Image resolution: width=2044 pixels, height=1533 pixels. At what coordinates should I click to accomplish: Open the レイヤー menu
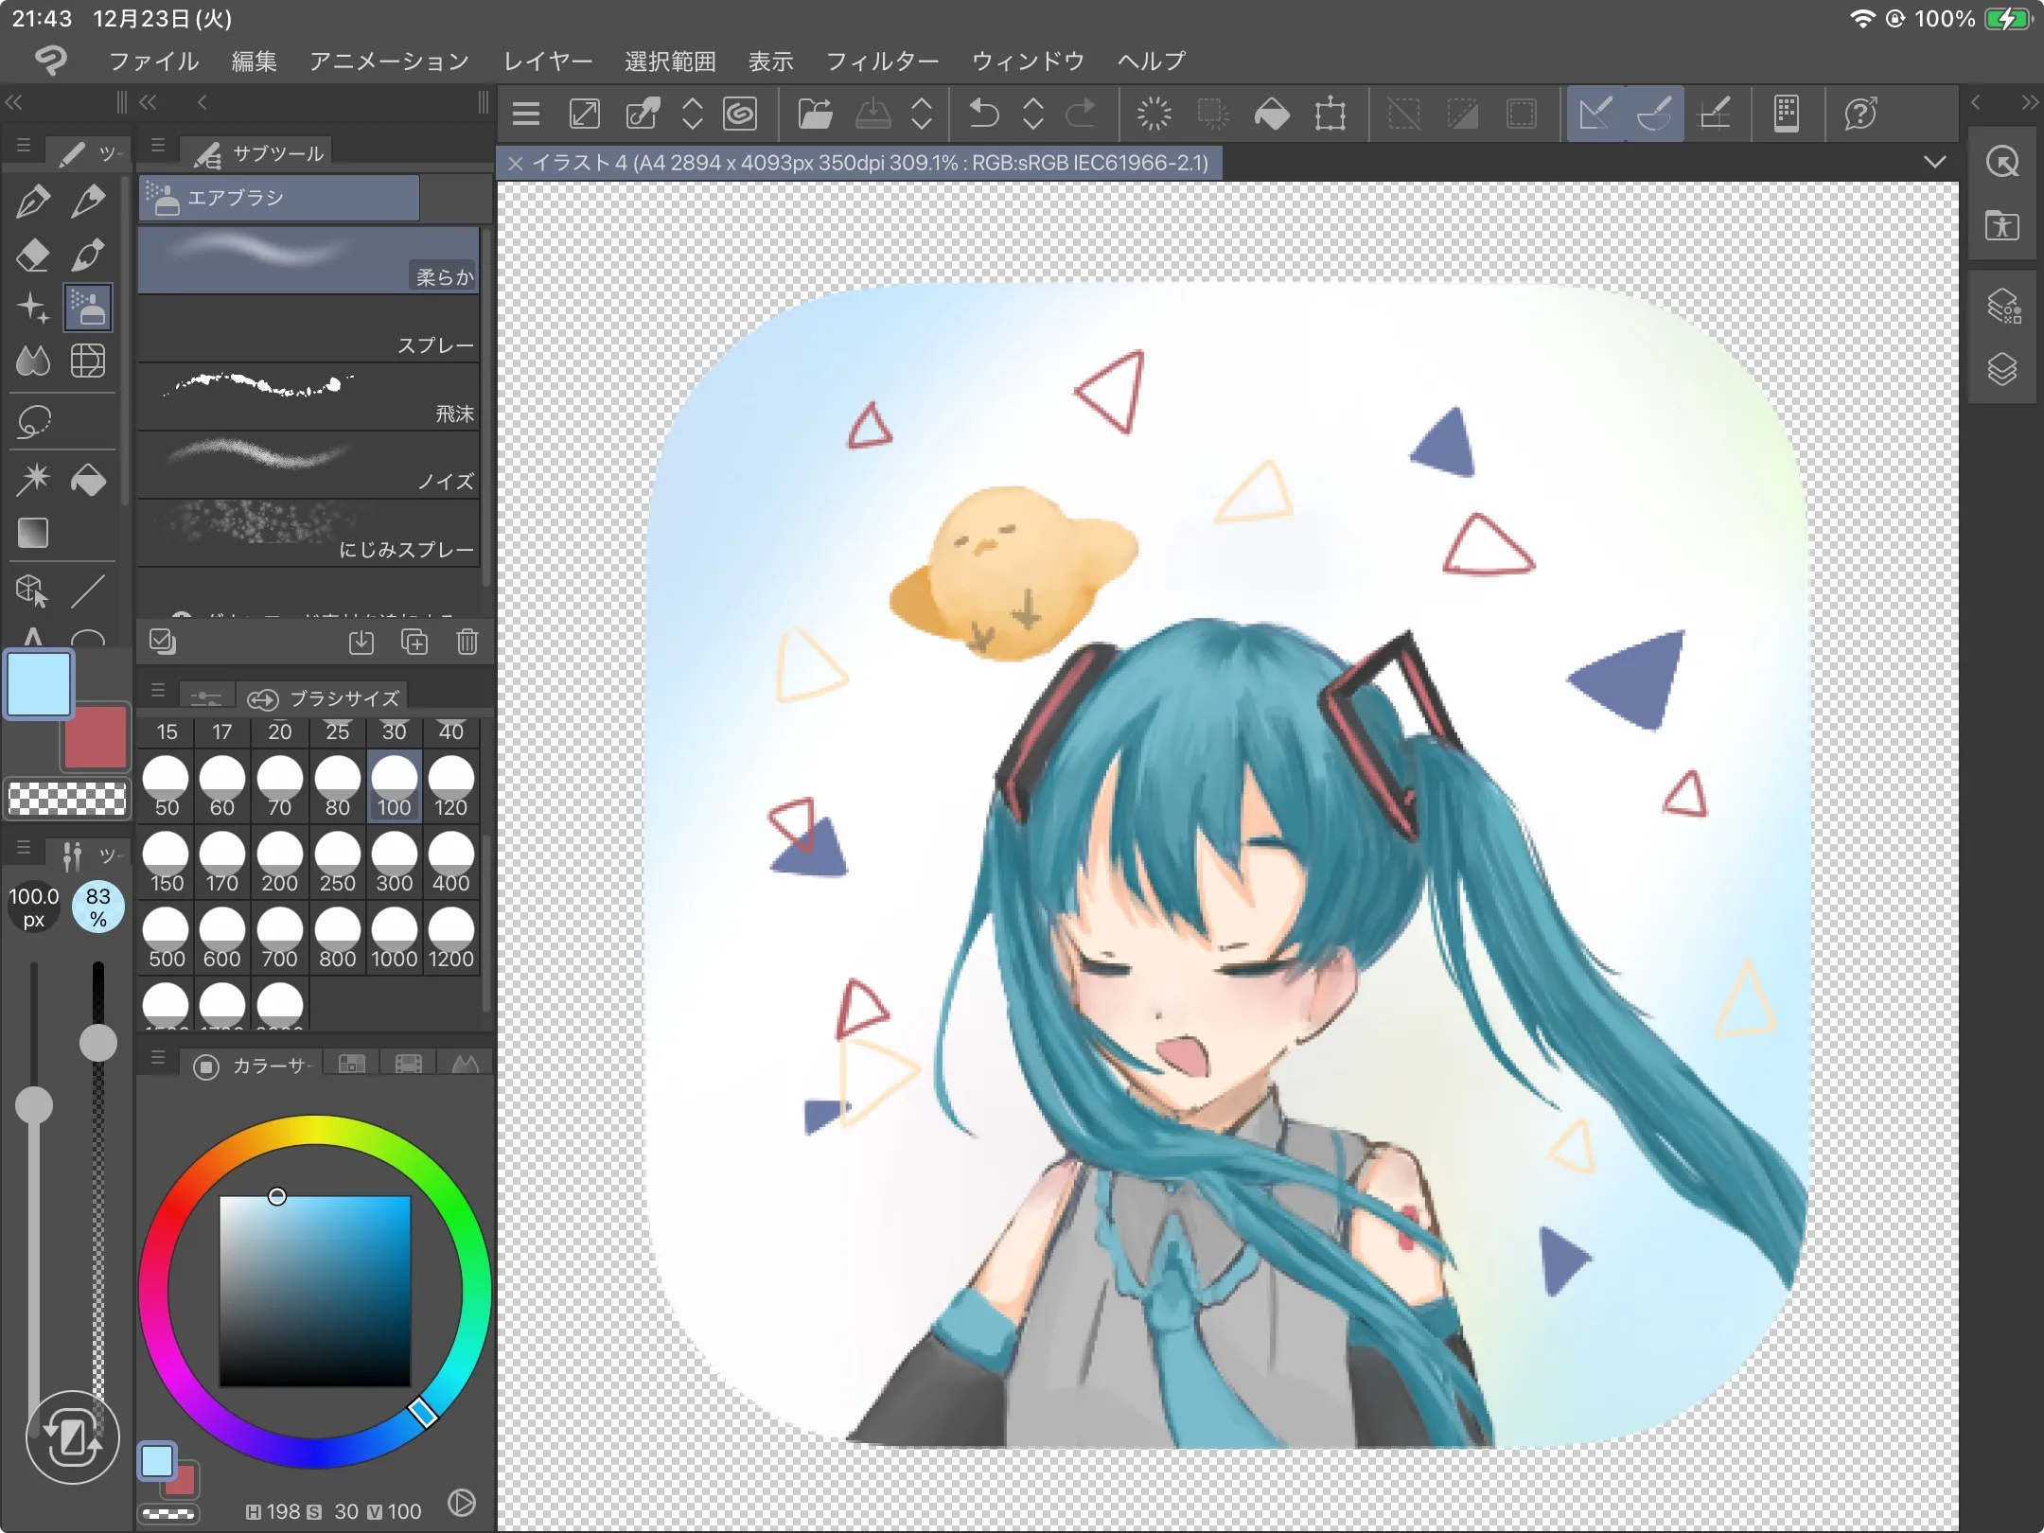click(548, 62)
